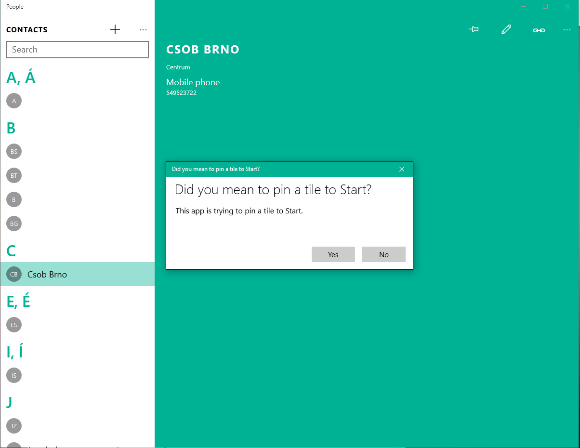
Task: Click the CB avatar circle
Action: pos(14,274)
